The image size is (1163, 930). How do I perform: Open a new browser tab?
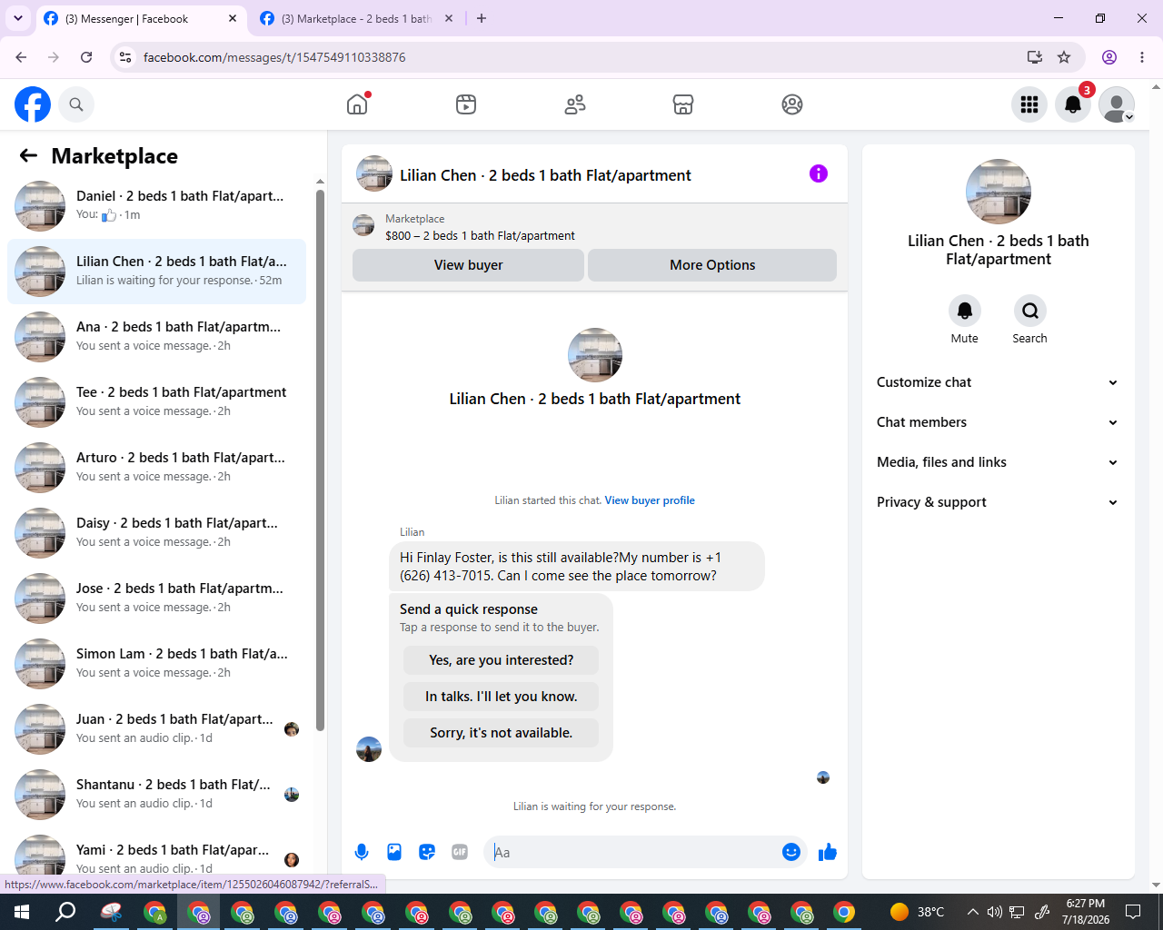coord(482,18)
